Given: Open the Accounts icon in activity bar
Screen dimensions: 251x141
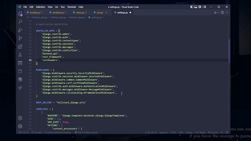Looking at the screenshot, I should coord(20,118).
